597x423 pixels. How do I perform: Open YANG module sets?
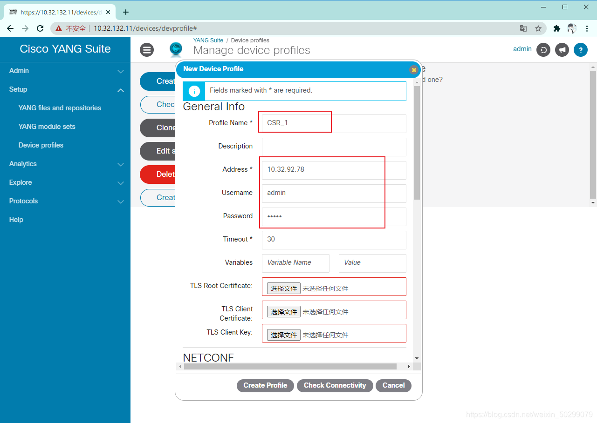coord(47,127)
